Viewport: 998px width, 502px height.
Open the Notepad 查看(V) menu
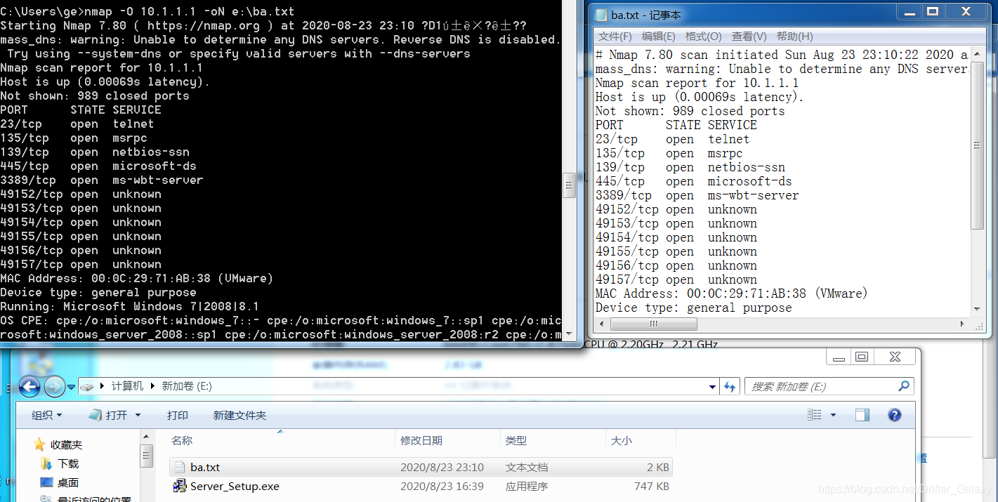point(749,37)
